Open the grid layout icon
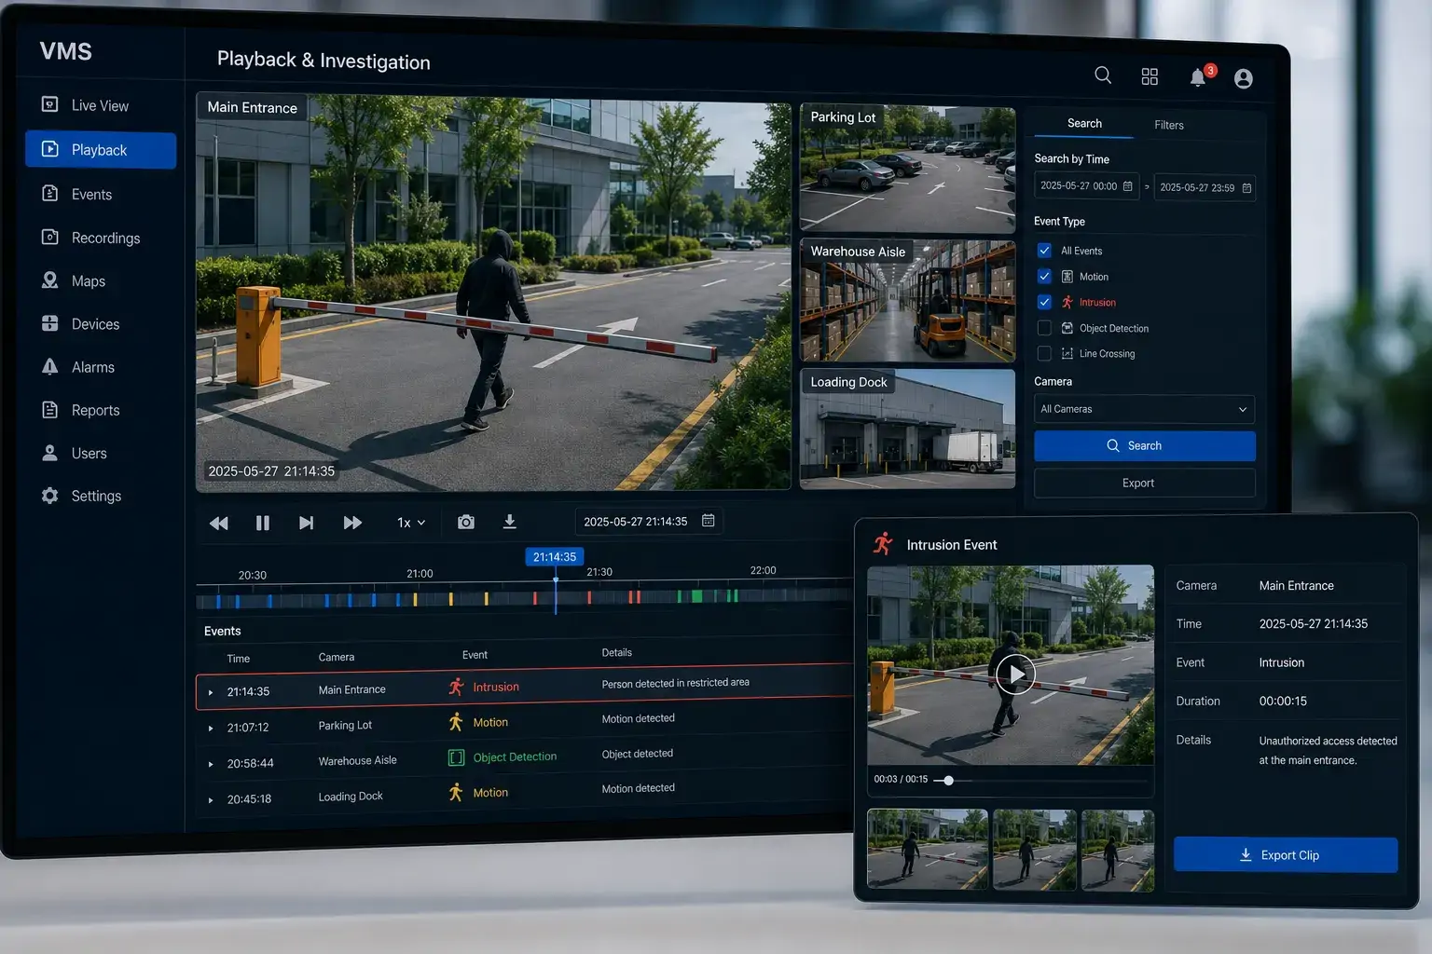Viewport: 1432px width, 954px height. click(x=1150, y=76)
